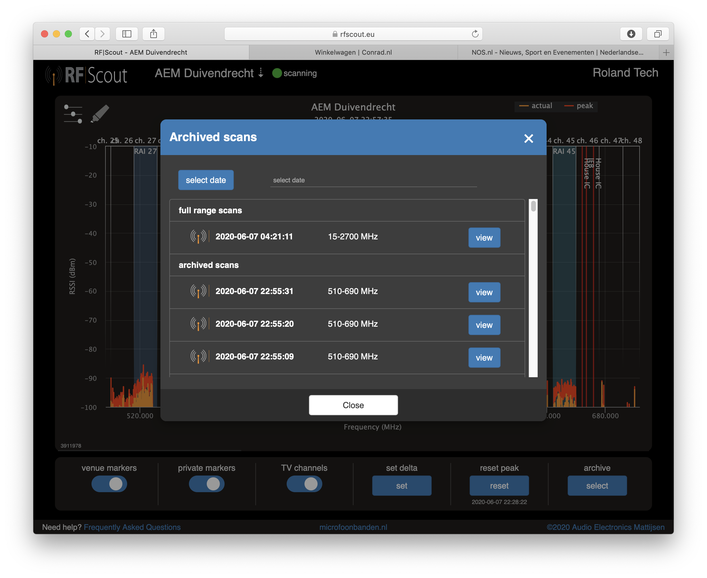Screen dimensions: 707x578
Task: Click the 15-2700 MHz range text
Action: point(353,237)
